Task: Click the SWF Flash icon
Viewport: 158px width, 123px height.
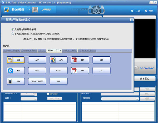Action: click(75, 71)
